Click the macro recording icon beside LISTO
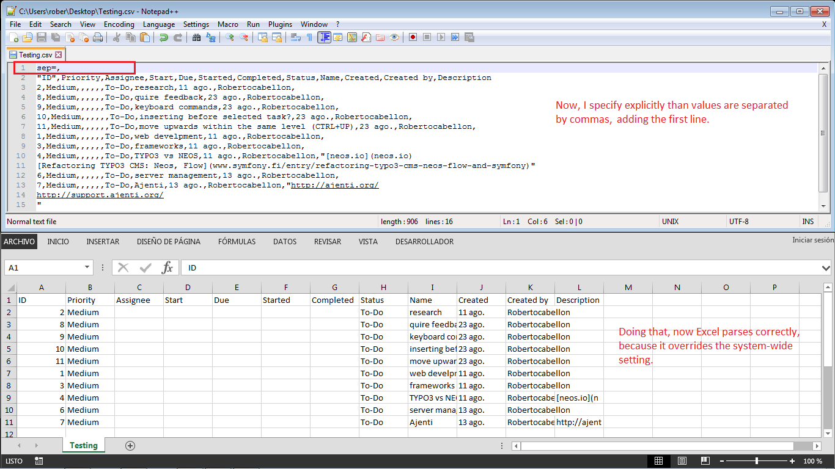 click(x=39, y=461)
